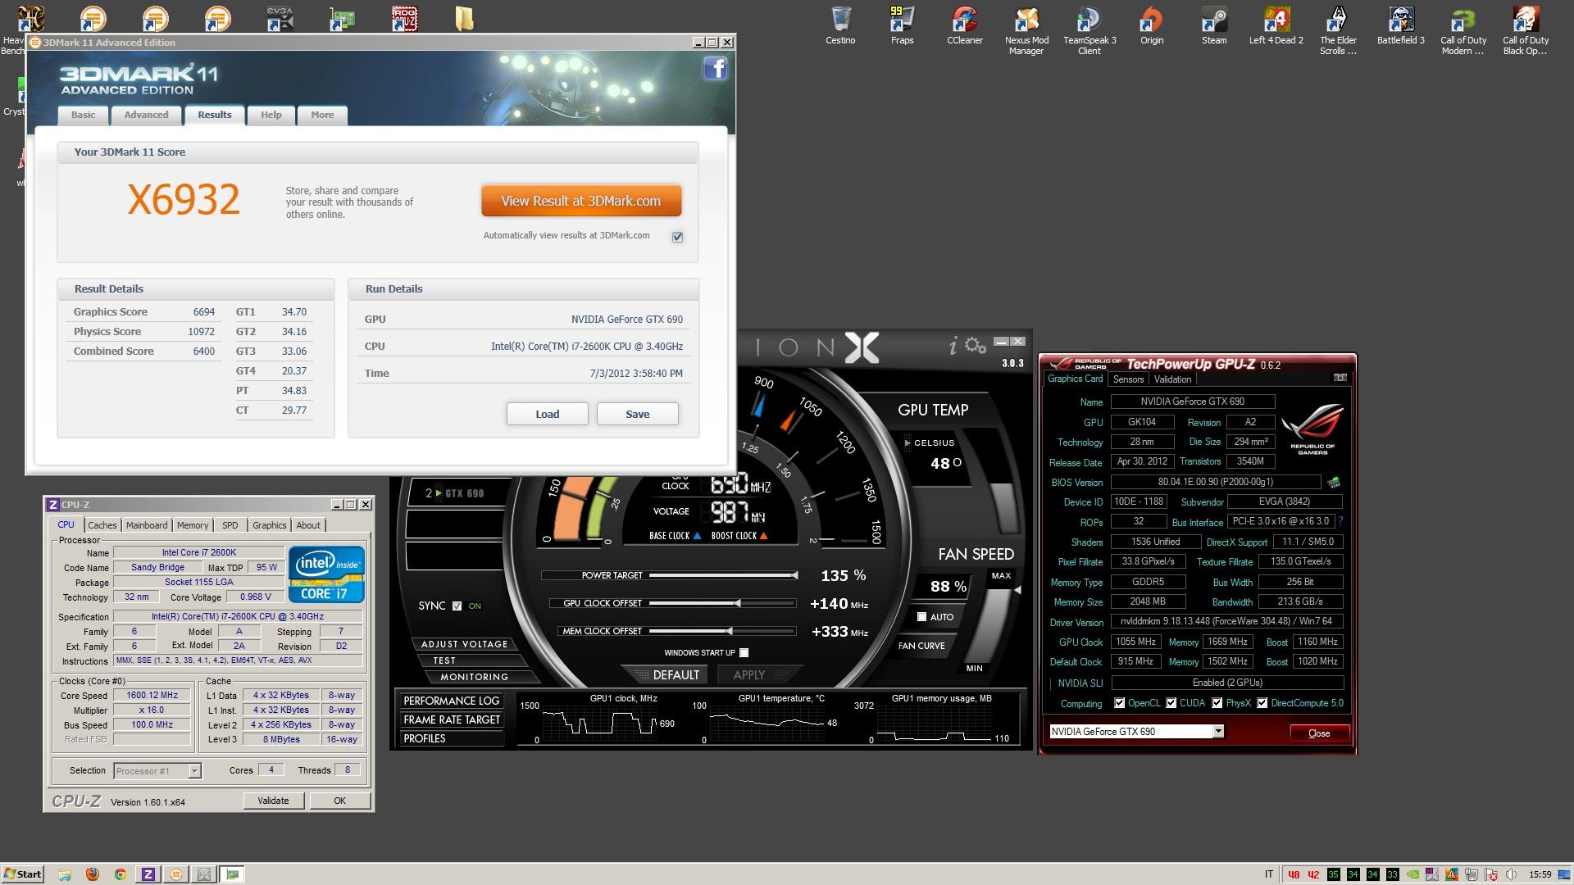Click the Celsius temperature unit arrow
Image resolution: width=1574 pixels, height=885 pixels.
tap(908, 442)
